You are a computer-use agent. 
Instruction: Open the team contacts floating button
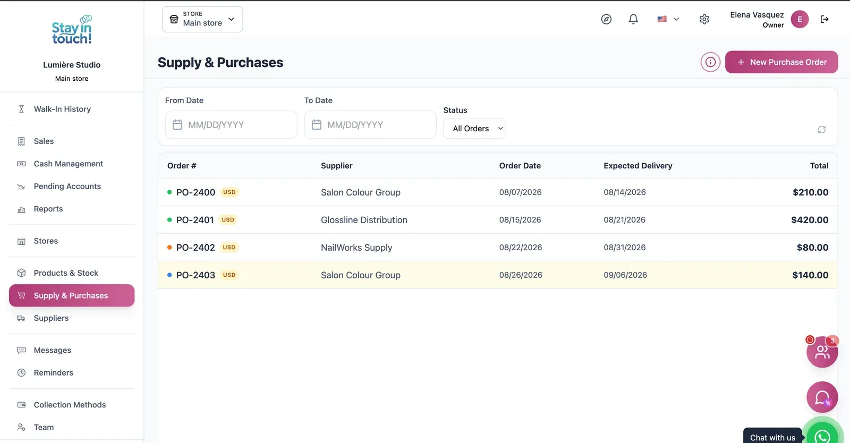(x=822, y=352)
